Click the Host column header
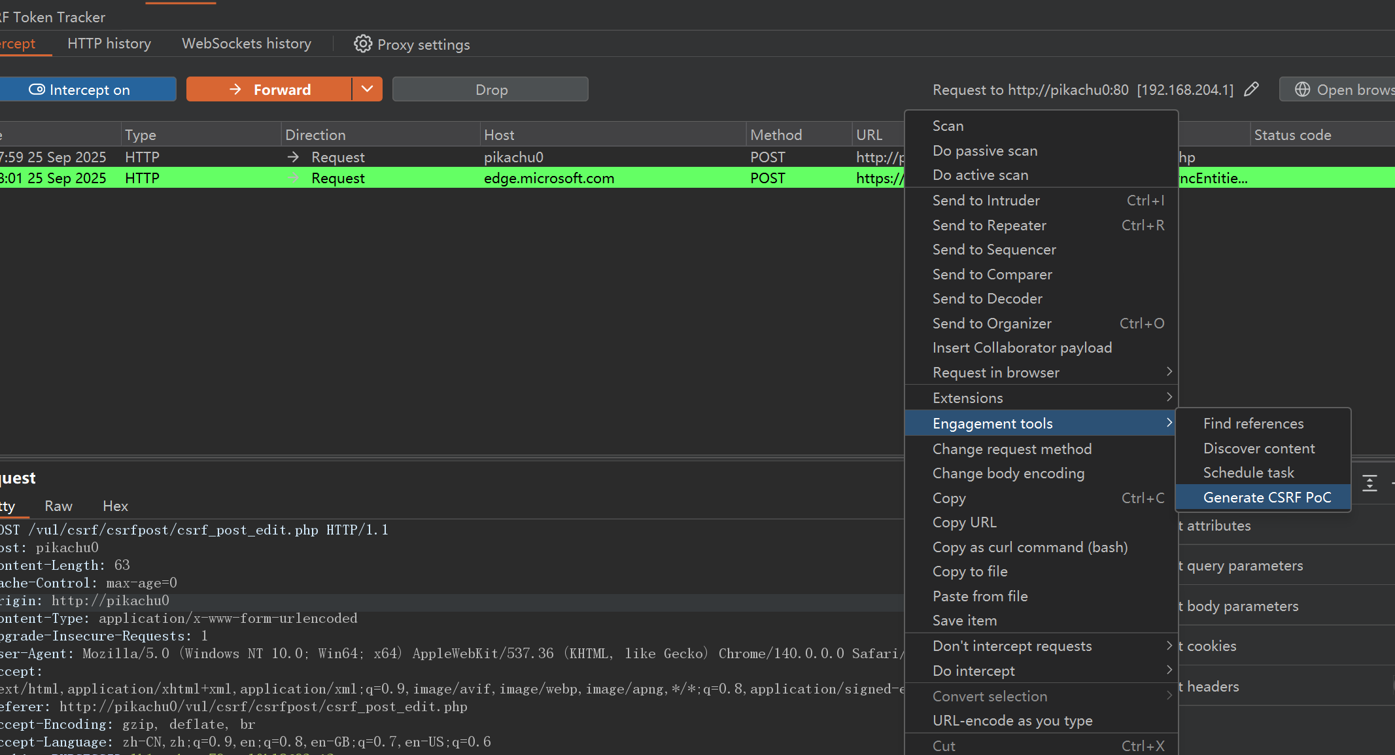The image size is (1395, 755). pyautogui.click(x=499, y=135)
